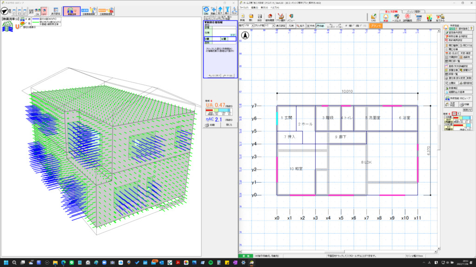Enable the 部位U値表示 checkbox

point(21,27)
